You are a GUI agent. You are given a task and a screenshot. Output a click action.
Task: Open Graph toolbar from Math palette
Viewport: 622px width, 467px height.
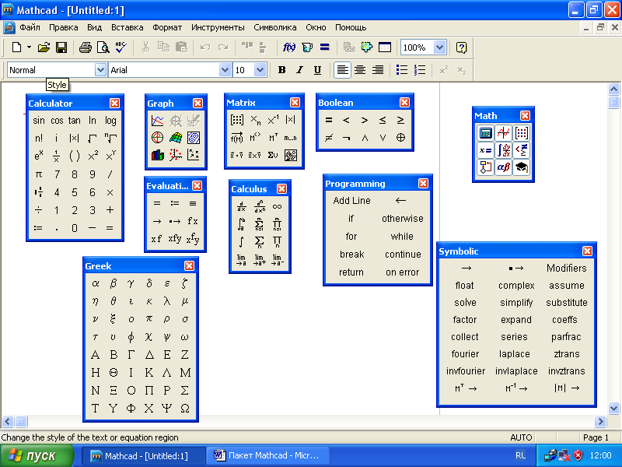click(504, 133)
